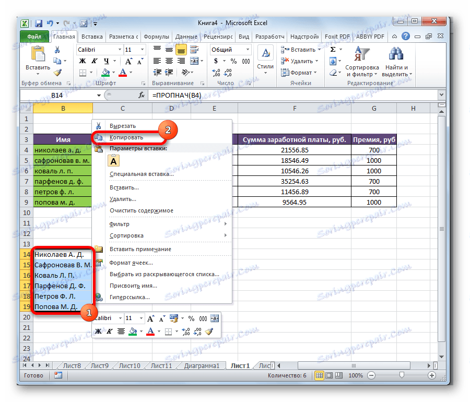Image resolution: width=470 pixels, height=402 pixels.
Task: Click the zoom slider handle
Action: click(402, 375)
